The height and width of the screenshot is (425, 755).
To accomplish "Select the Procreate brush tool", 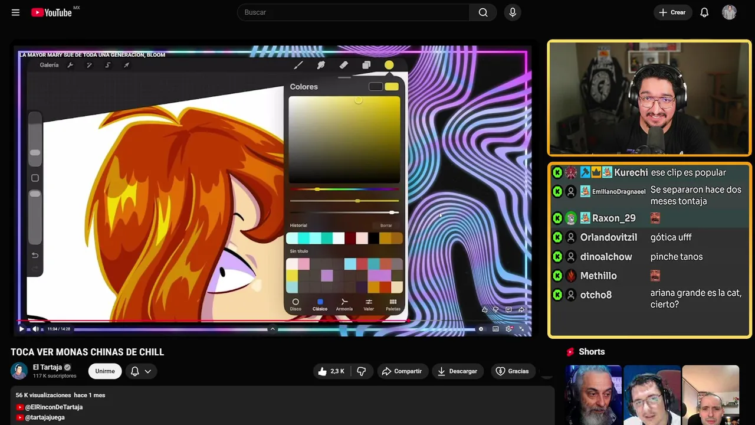I will tap(298, 65).
